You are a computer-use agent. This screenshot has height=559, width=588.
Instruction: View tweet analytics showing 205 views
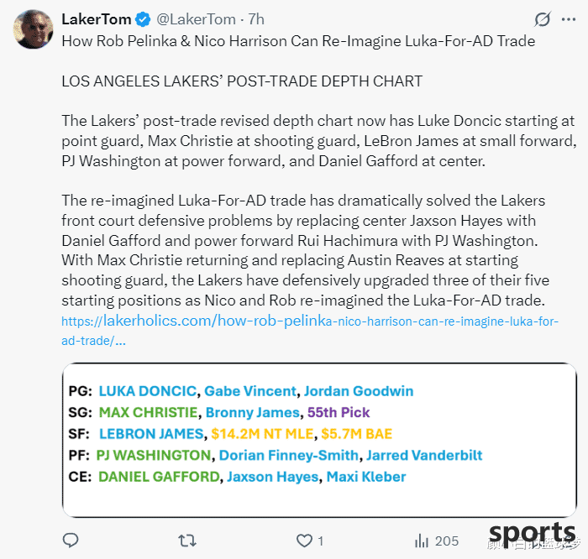437,541
